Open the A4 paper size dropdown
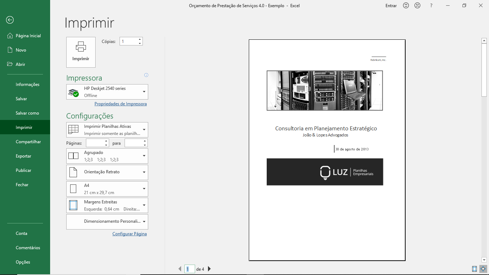This screenshot has width=489, height=275. [107, 189]
